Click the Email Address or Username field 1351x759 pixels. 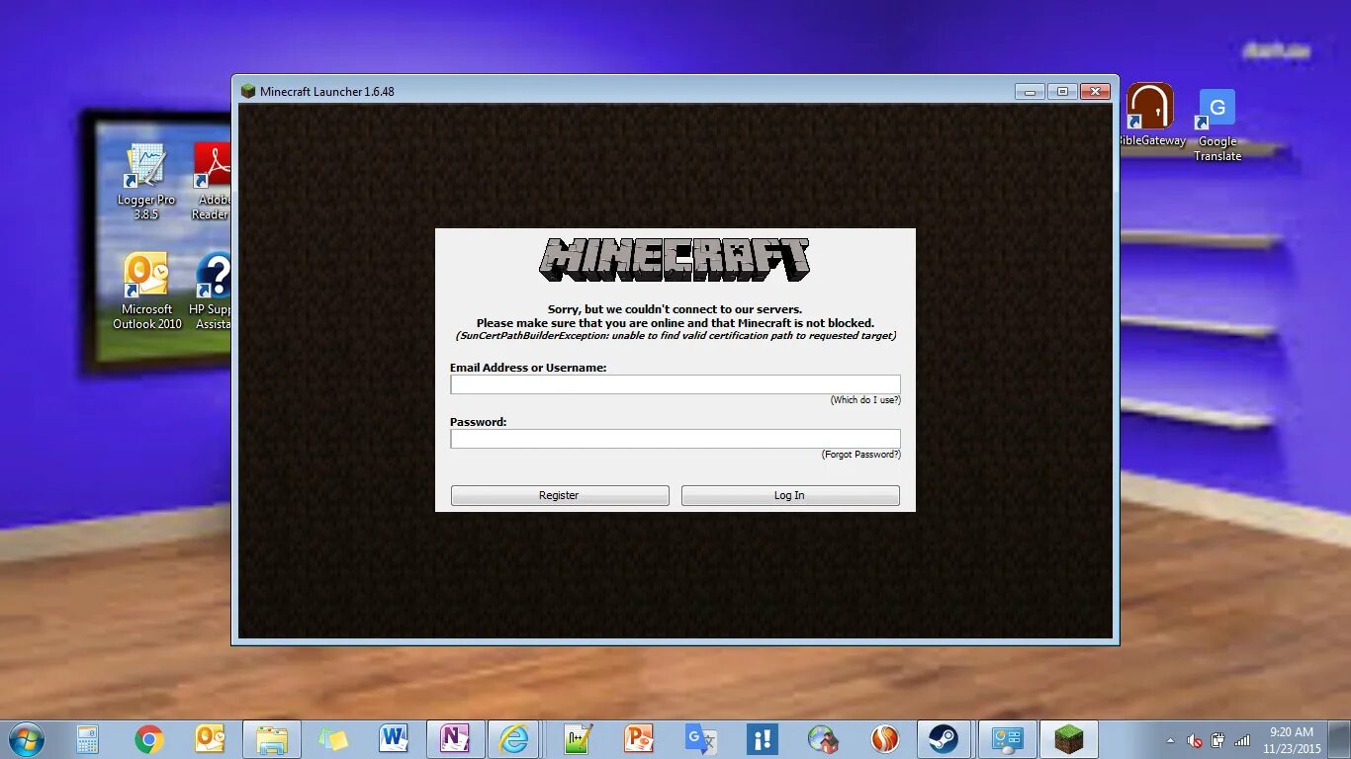tap(675, 384)
